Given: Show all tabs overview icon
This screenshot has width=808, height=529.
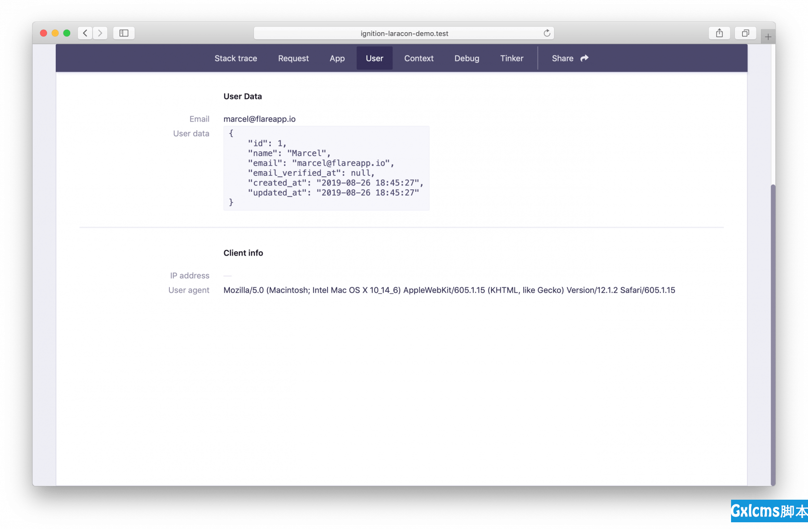Looking at the screenshot, I should (745, 33).
